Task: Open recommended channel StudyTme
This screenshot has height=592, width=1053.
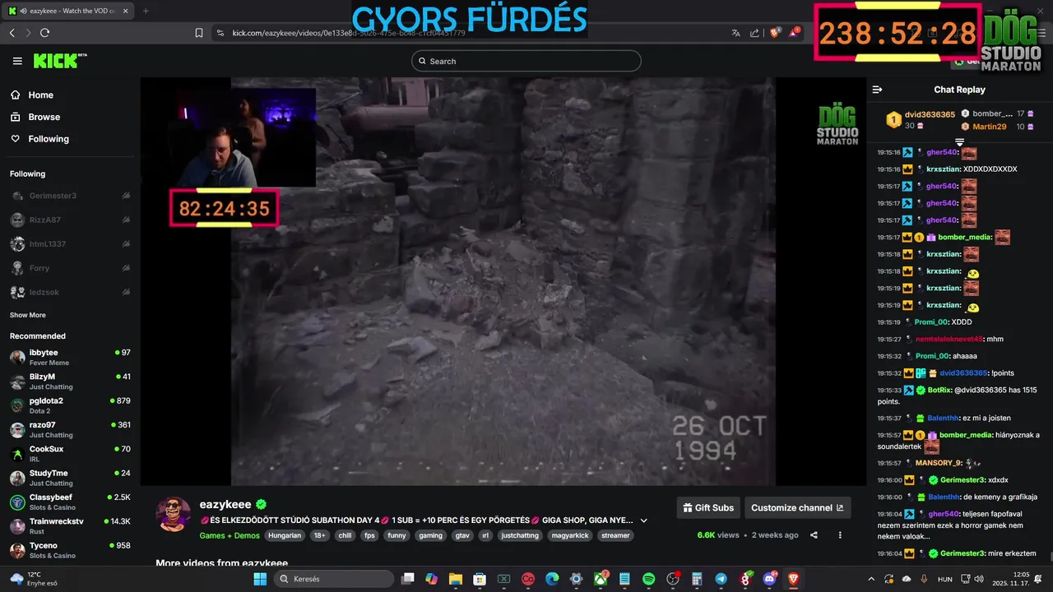Action: 70,478
